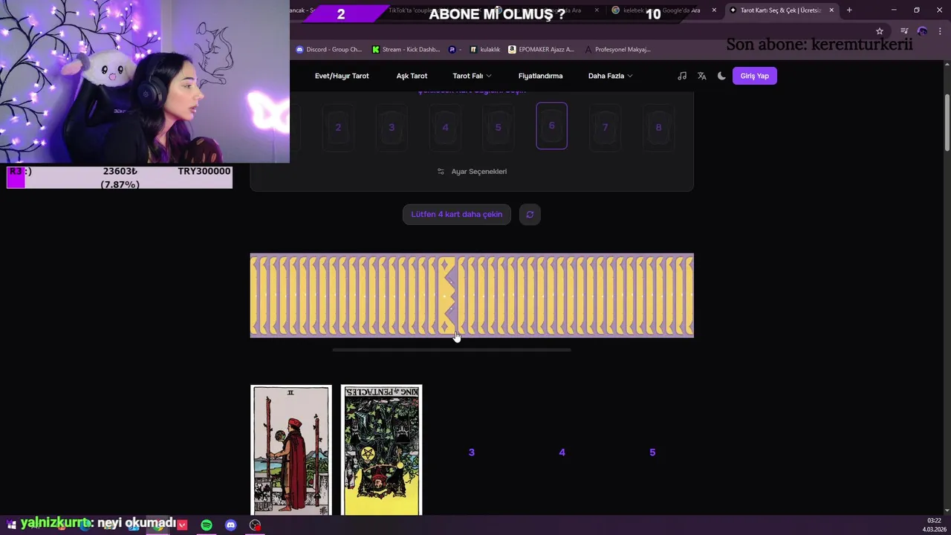Expand Ayar Seçenekleri settings options
Image resolution: width=951 pixels, height=535 pixels.
click(x=472, y=172)
